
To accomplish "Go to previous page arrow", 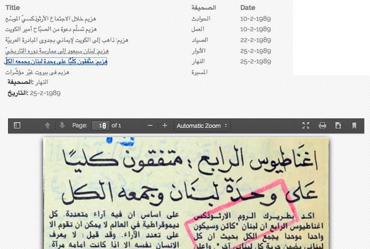I will [47, 125].
